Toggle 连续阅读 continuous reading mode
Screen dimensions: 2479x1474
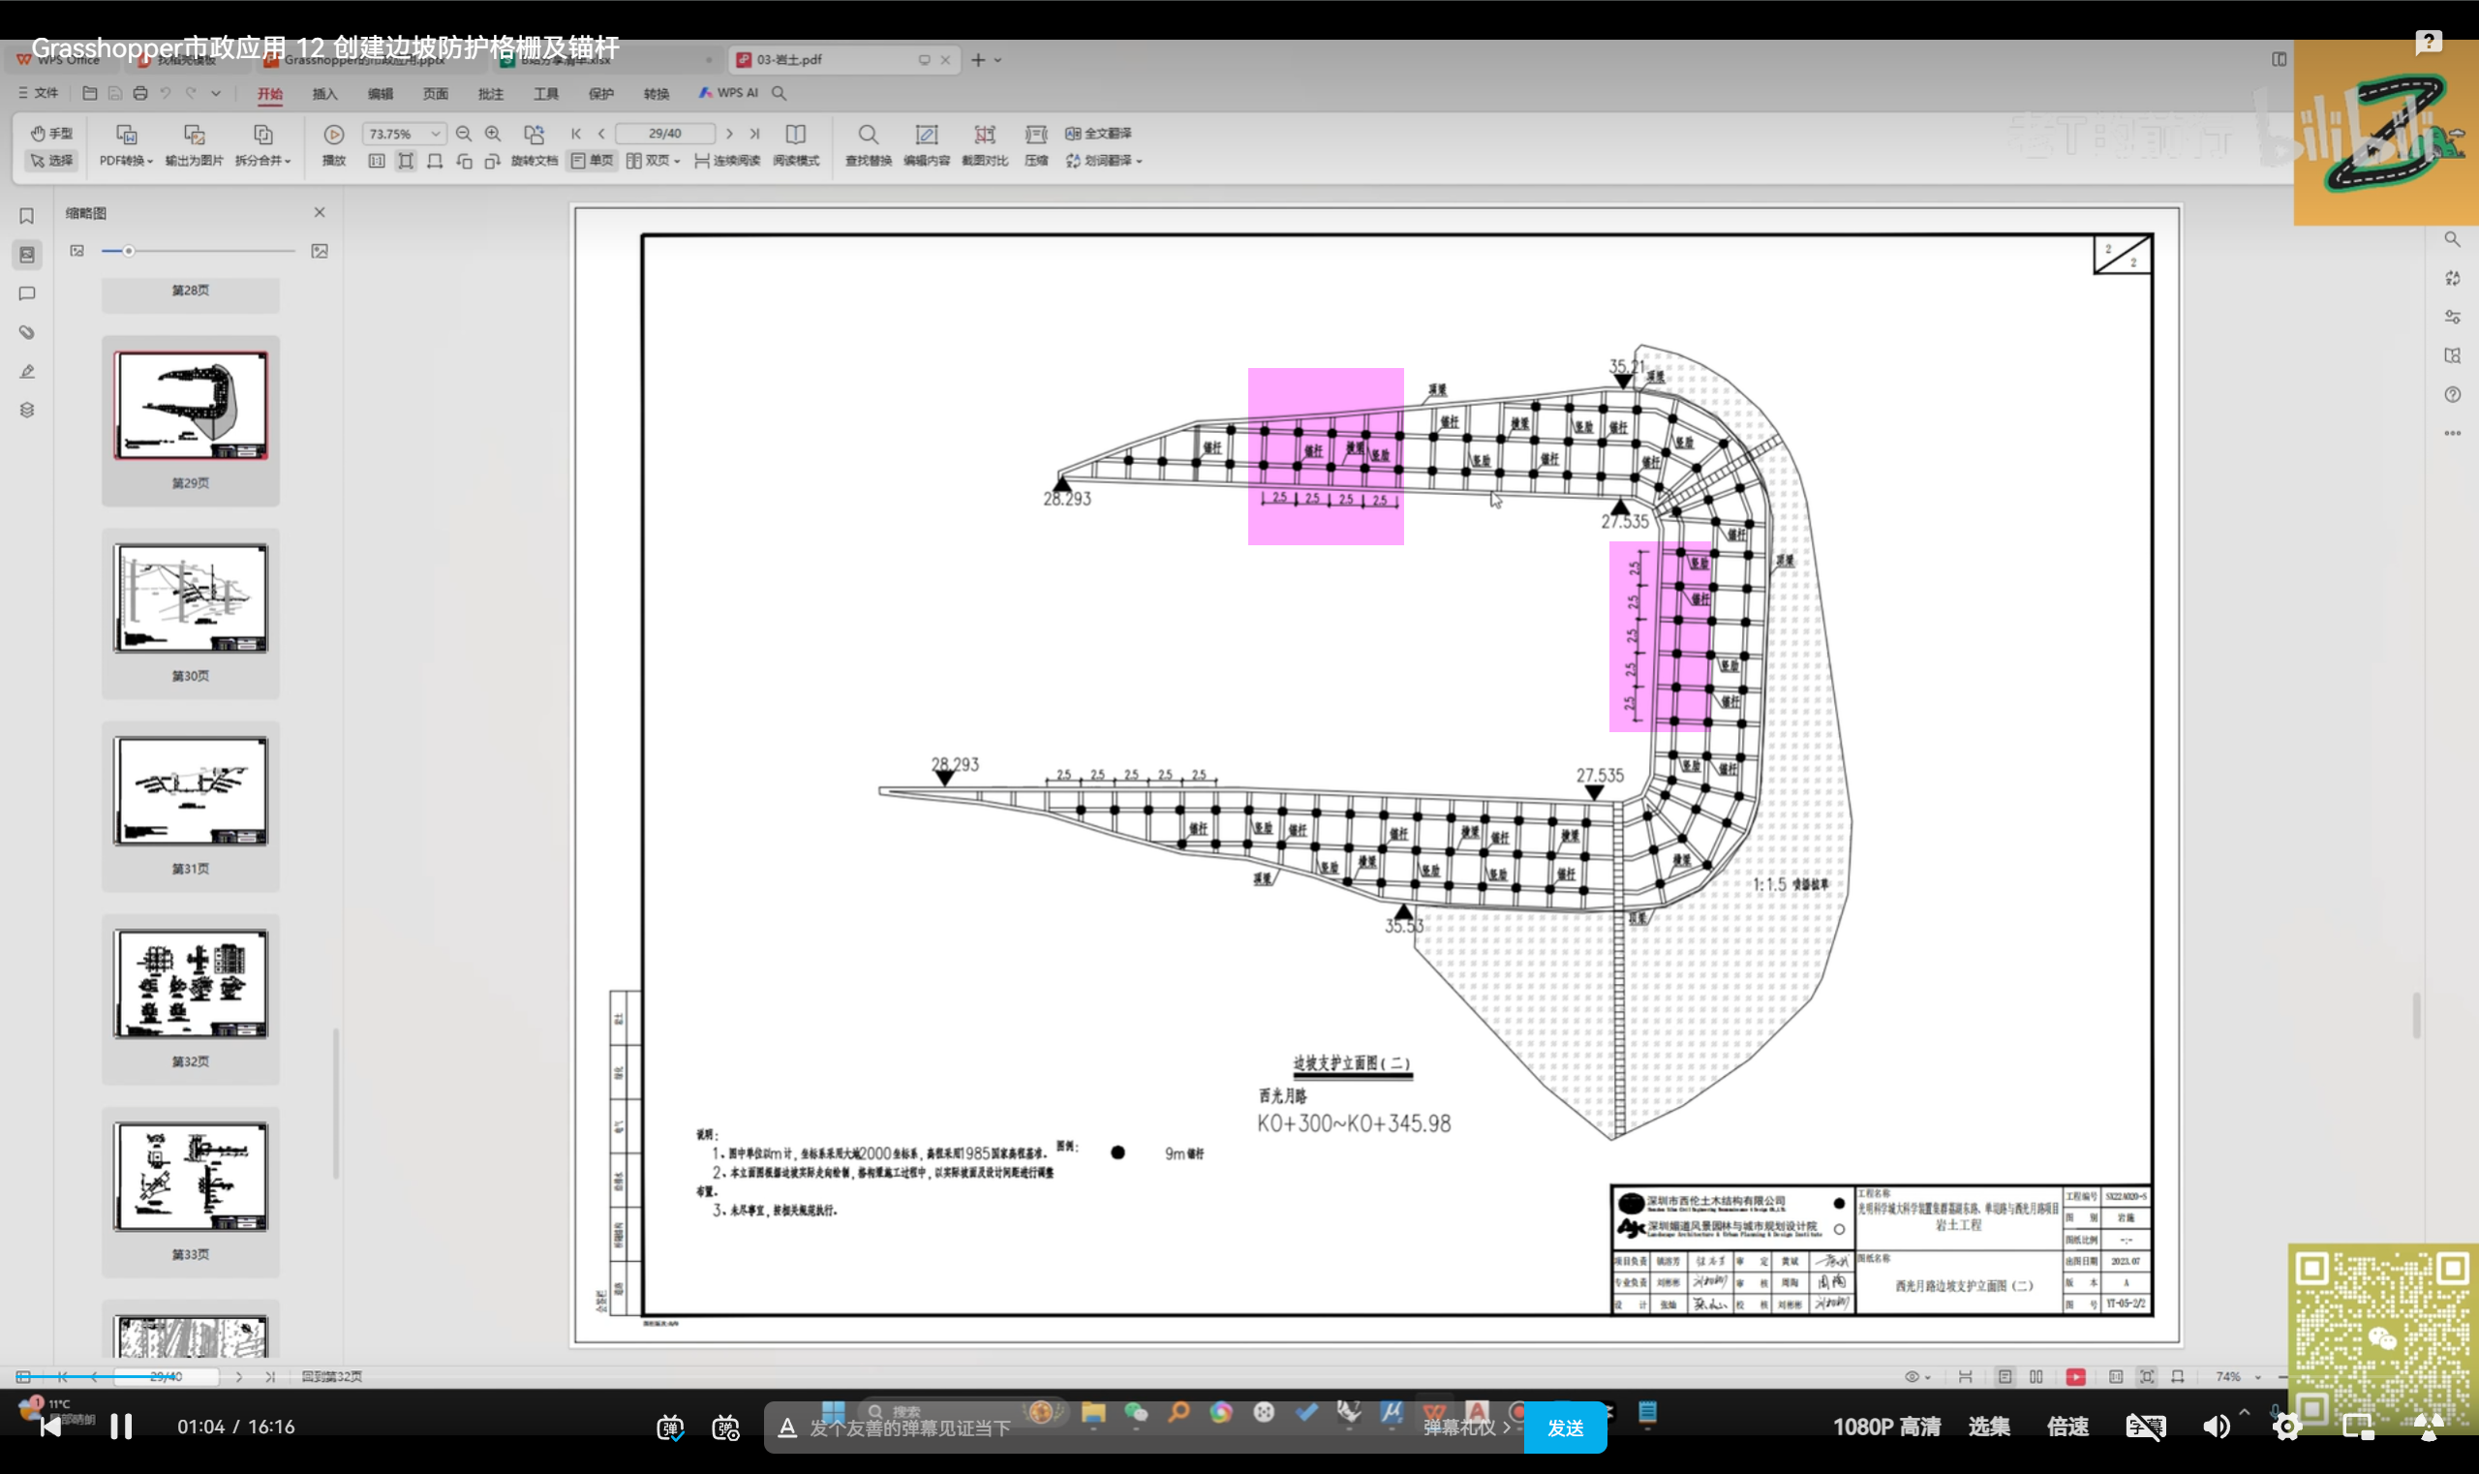click(727, 161)
